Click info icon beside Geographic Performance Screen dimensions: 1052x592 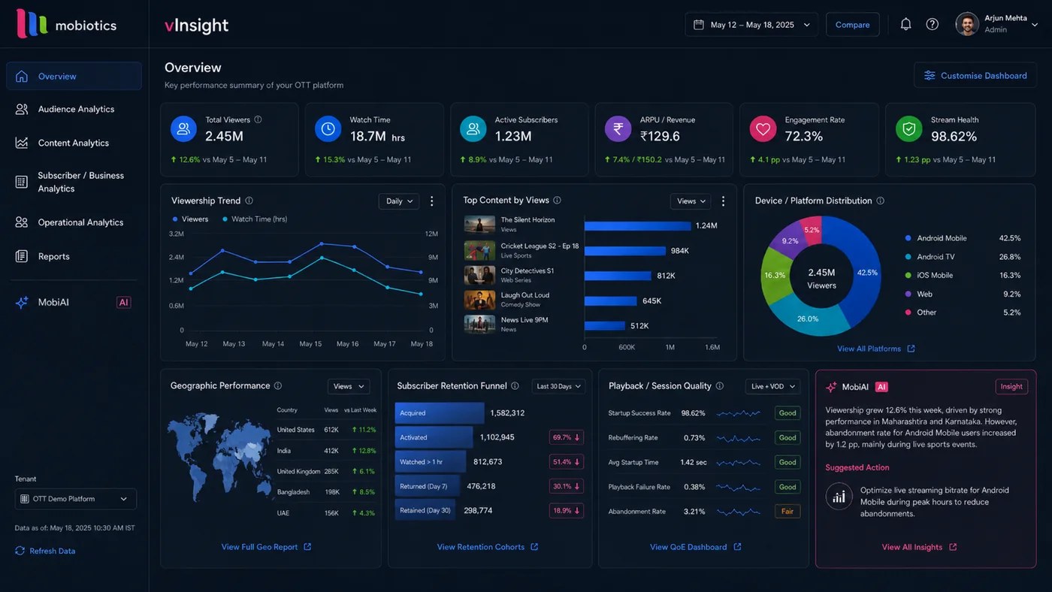coord(278,385)
